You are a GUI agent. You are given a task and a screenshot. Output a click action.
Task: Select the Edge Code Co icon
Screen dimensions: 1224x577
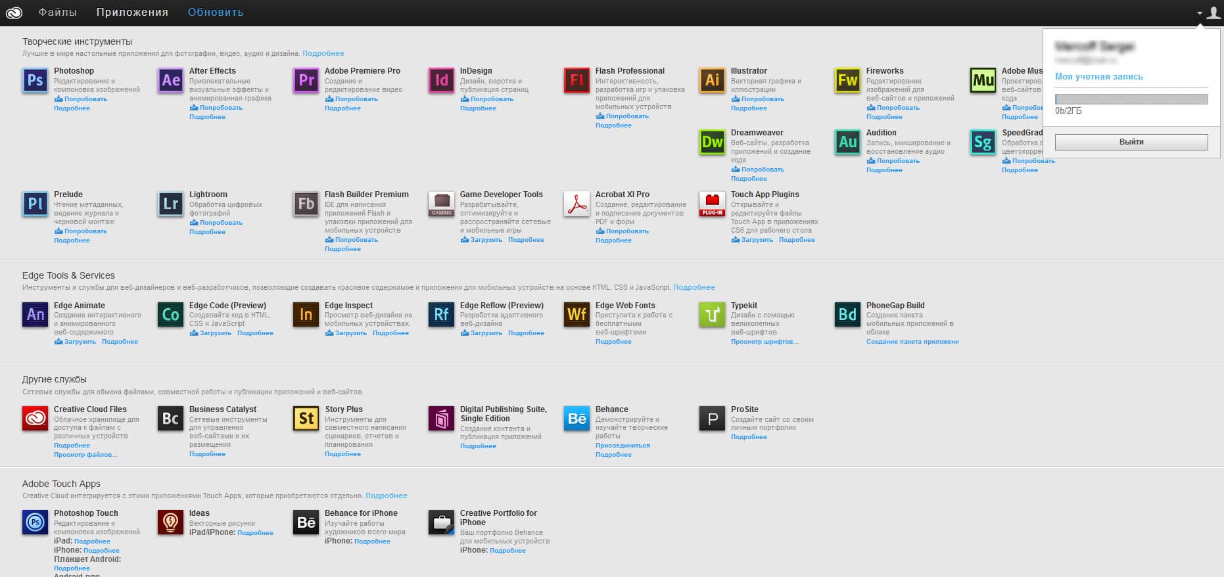[170, 315]
